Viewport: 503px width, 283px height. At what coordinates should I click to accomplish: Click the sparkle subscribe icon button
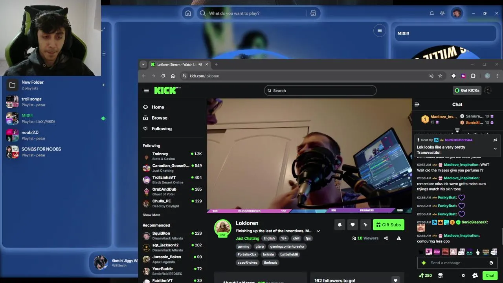(x=365, y=225)
